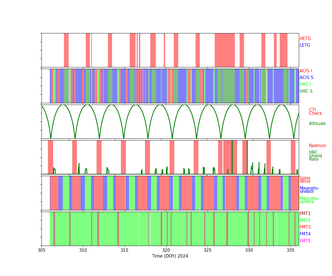Click the FMT2 legend label
The image size is (332, 276).
305,221
